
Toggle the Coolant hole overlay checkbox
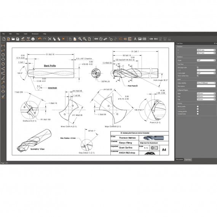click(198, 114)
